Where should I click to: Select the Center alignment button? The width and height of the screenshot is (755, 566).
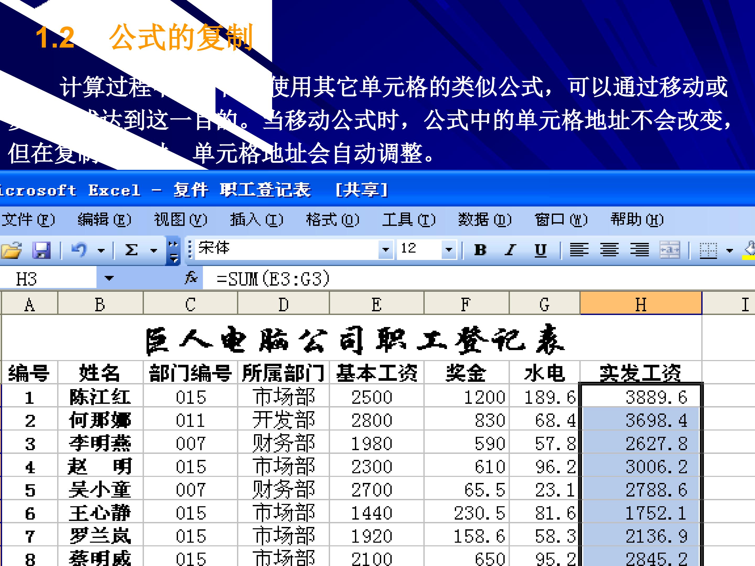[x=610, y=250]
